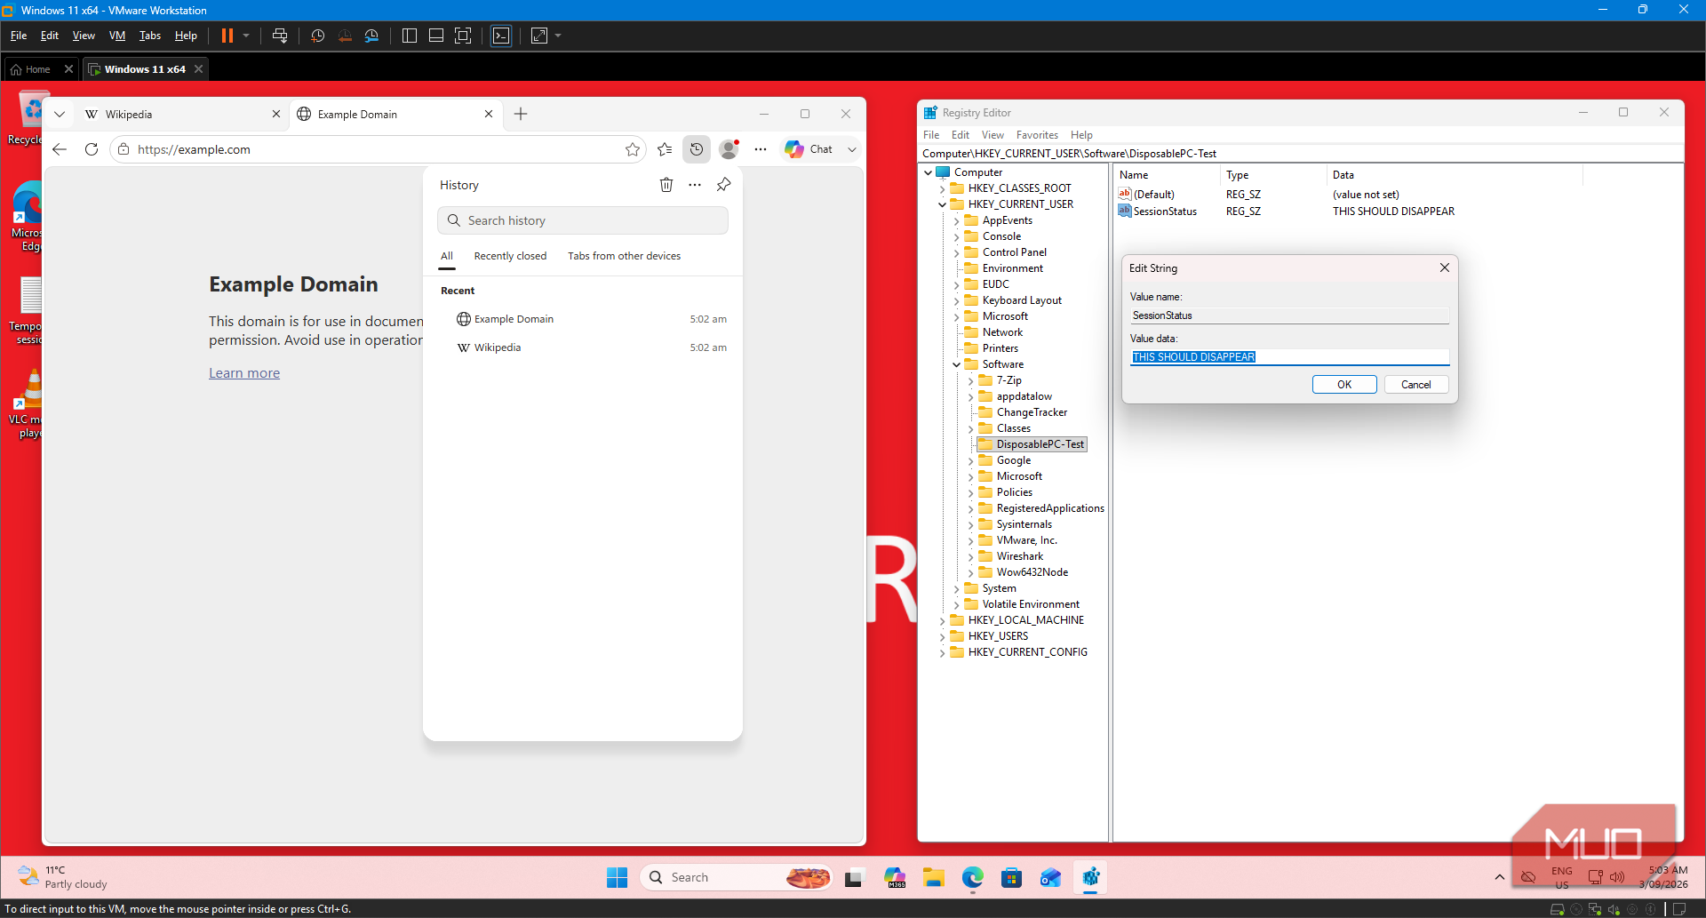
Task: Open File Explorer from the taskbar
Action: [x=933, y=878]
